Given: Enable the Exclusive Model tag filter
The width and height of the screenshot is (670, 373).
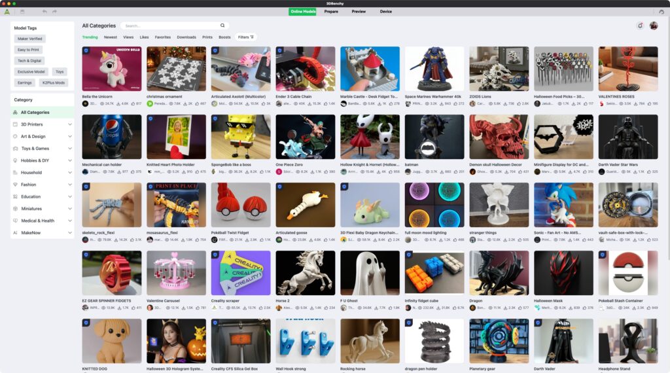Looking at the screenshot, I should pos(31,71).
